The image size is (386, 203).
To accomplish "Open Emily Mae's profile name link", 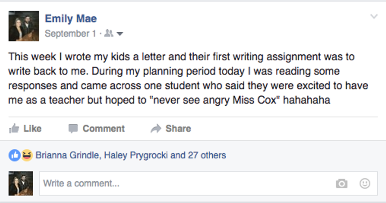I will (x=71, y=19).
